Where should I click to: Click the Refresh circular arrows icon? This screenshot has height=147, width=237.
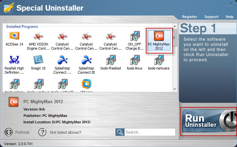coord(9,132)
